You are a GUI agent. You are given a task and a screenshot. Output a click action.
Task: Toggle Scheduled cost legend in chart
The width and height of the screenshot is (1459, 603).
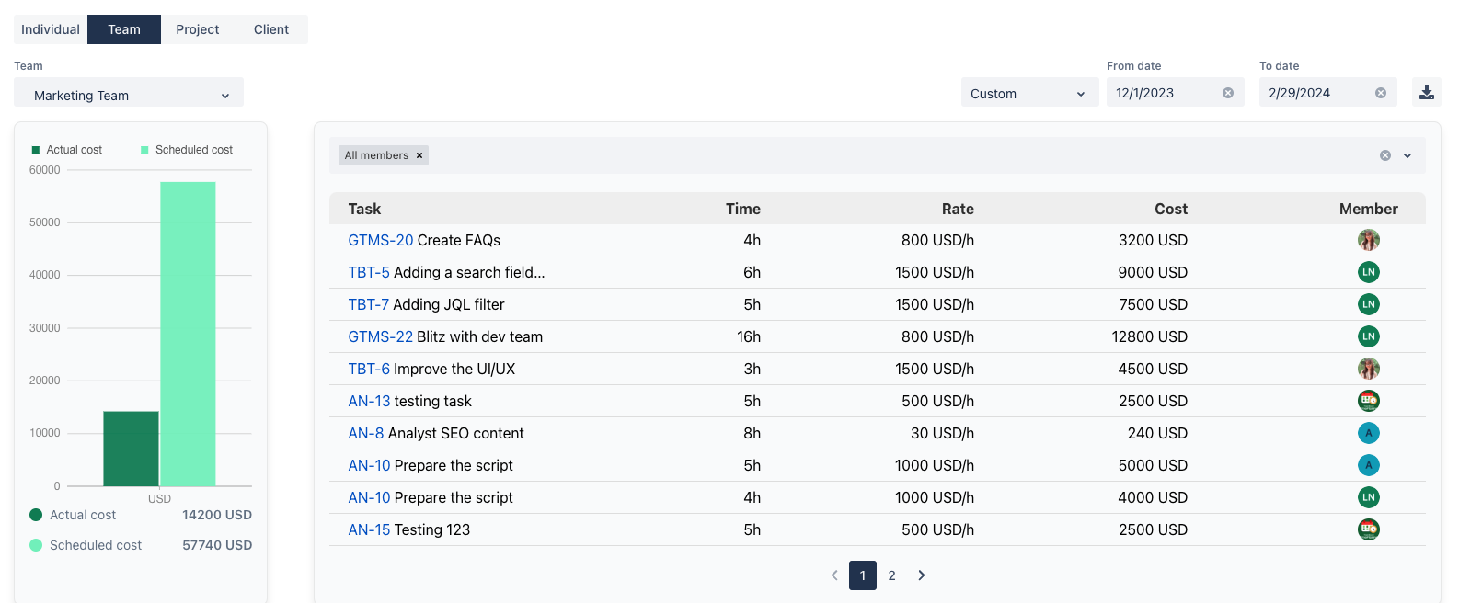[x=186, y=150]
